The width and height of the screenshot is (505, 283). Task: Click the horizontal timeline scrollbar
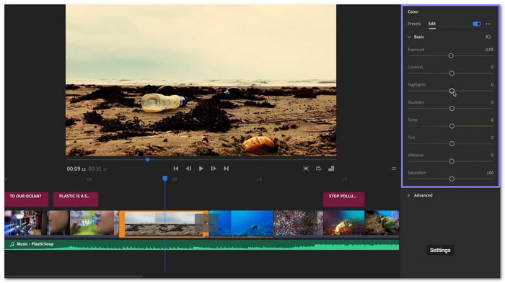74,276
